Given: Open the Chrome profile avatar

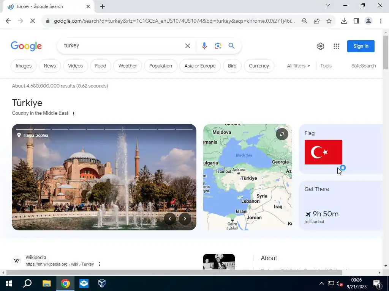Looking at the screenshot, I should [368, 21].
